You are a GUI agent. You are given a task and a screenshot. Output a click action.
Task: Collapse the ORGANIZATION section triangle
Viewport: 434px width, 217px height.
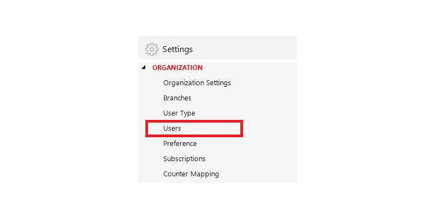pyautogui.click(x=143, y=67)
